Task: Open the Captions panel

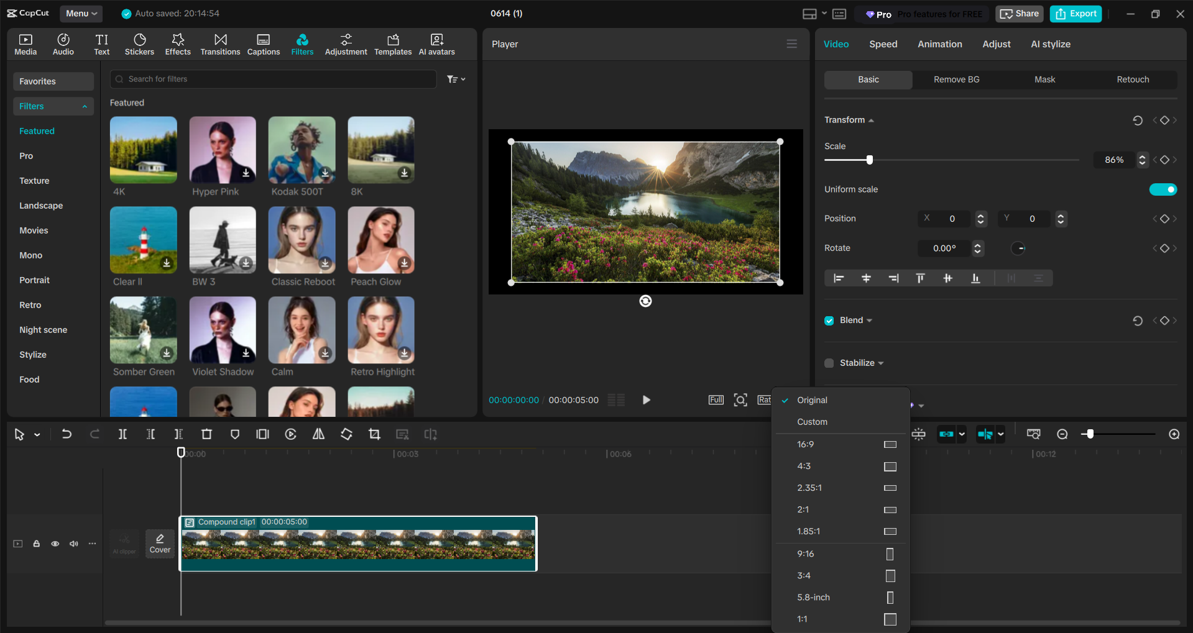Action: (263, 43)
